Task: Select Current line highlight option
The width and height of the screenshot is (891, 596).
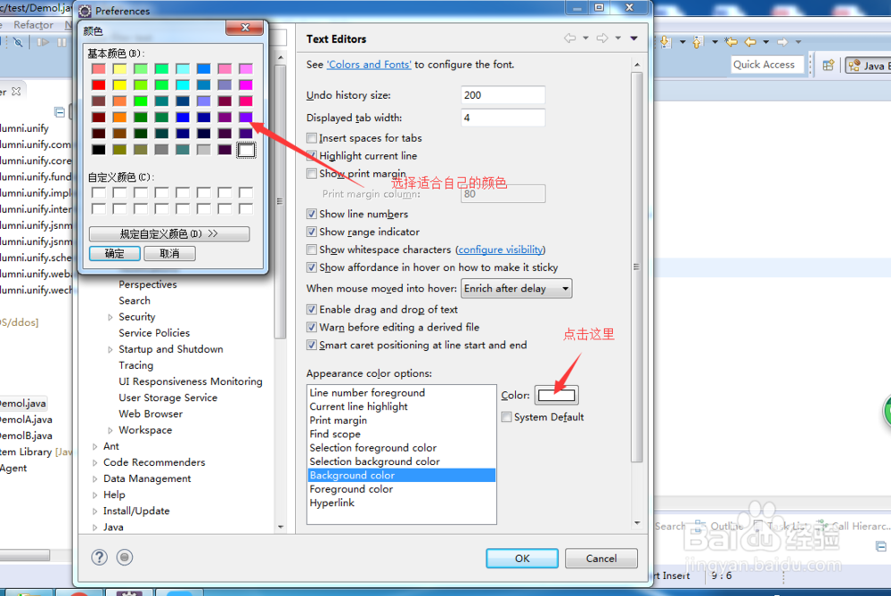Action: tap(401, 407)
